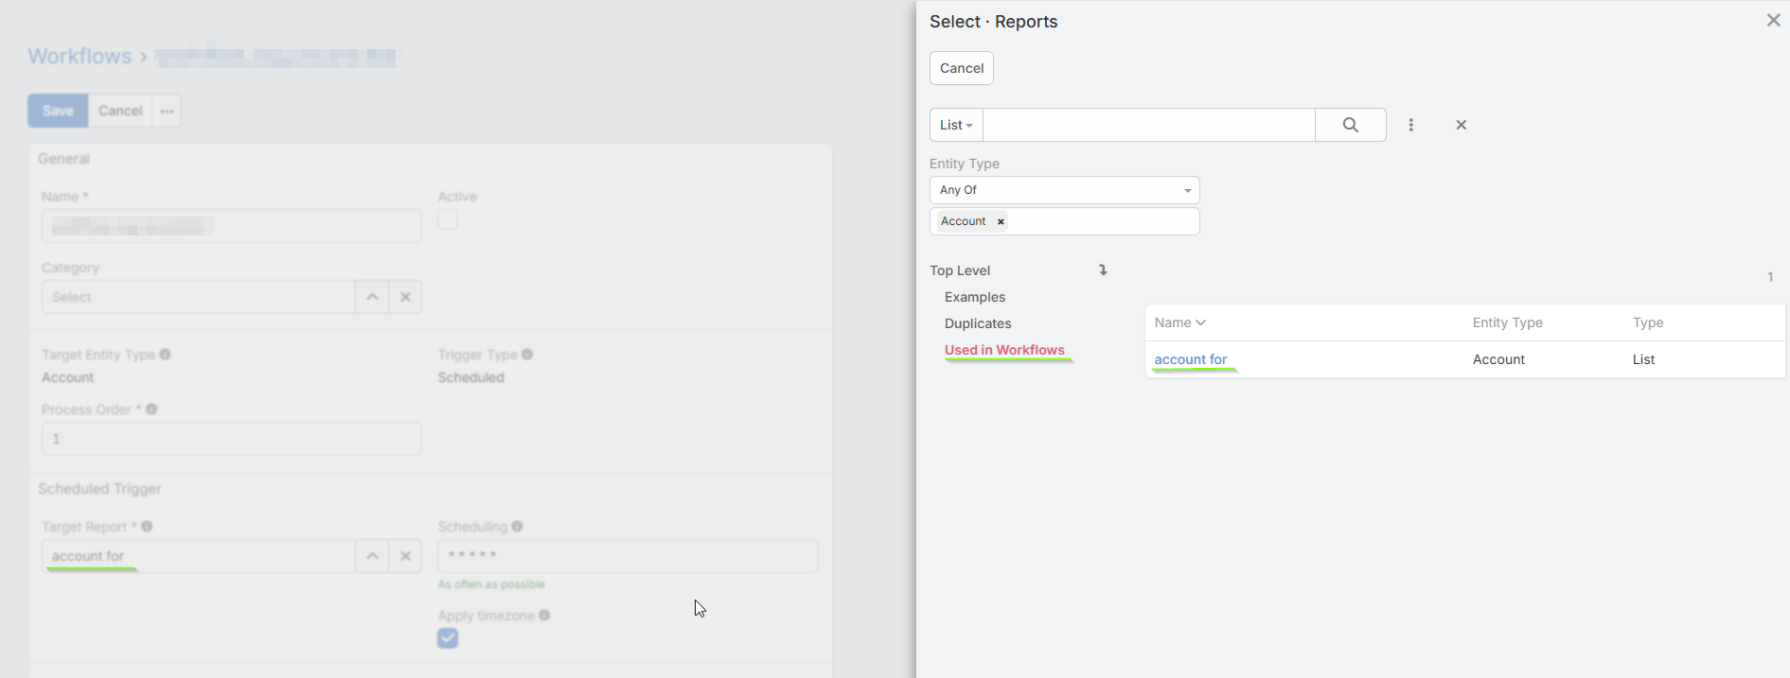Open the Target Report selector arrow

(x=372, y=556)
